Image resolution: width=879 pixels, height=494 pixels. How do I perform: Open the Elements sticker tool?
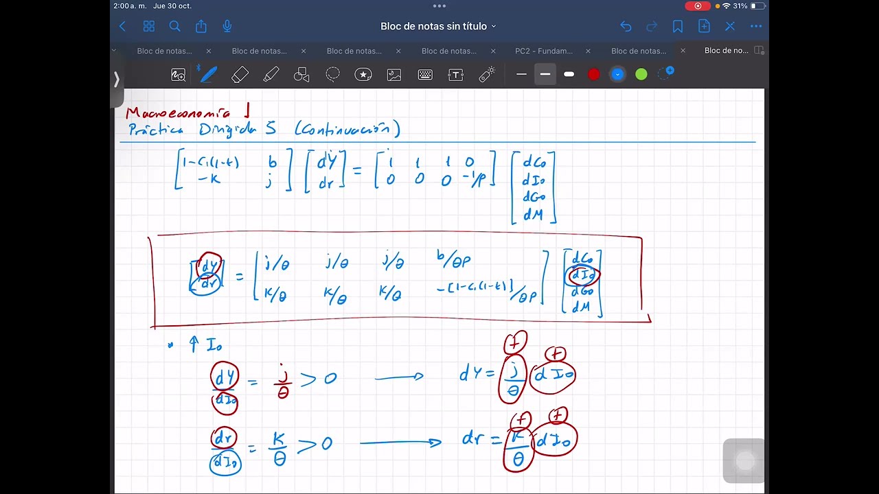pyautogui.click(x=363, y=75)
